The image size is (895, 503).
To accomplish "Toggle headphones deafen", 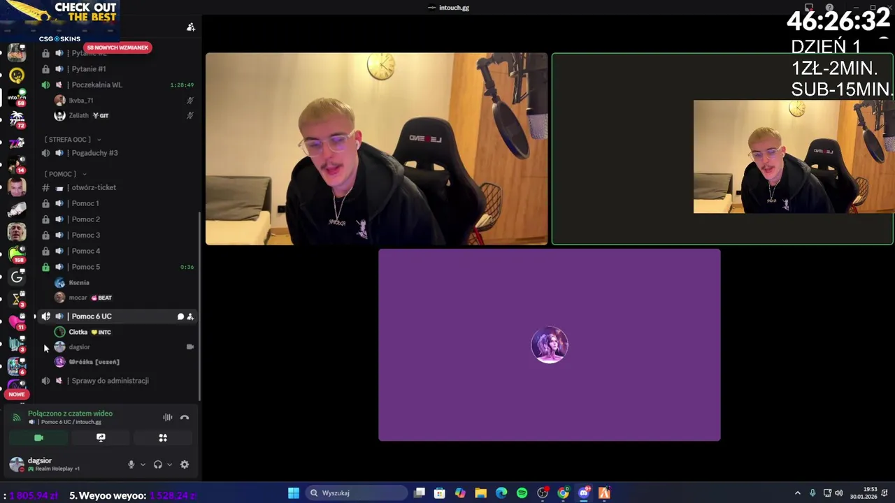I will pyautogui.click(x=158, y=465).
